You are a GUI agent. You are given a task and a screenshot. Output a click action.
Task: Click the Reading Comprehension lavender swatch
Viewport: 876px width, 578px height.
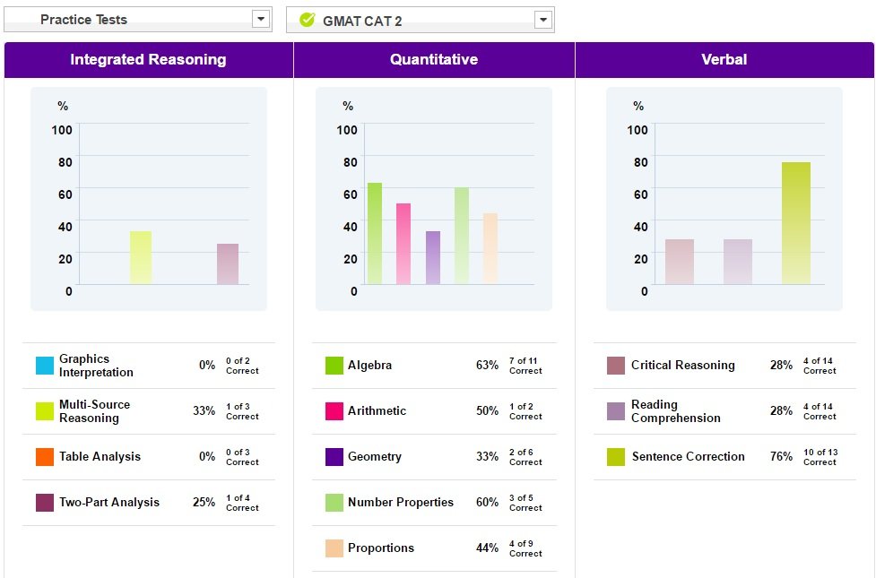[x=616, y=411]
